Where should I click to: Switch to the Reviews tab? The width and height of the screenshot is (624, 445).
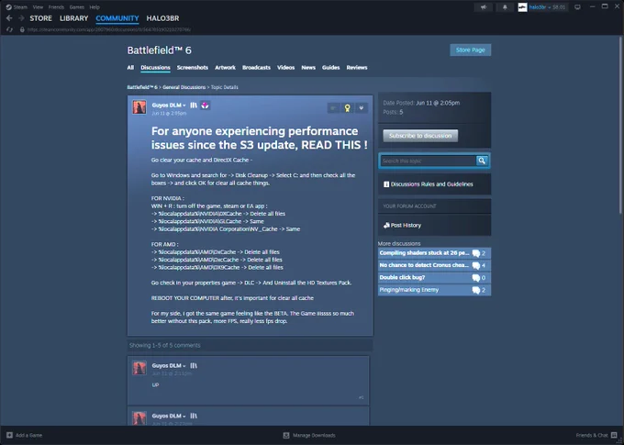coord(357,68)
